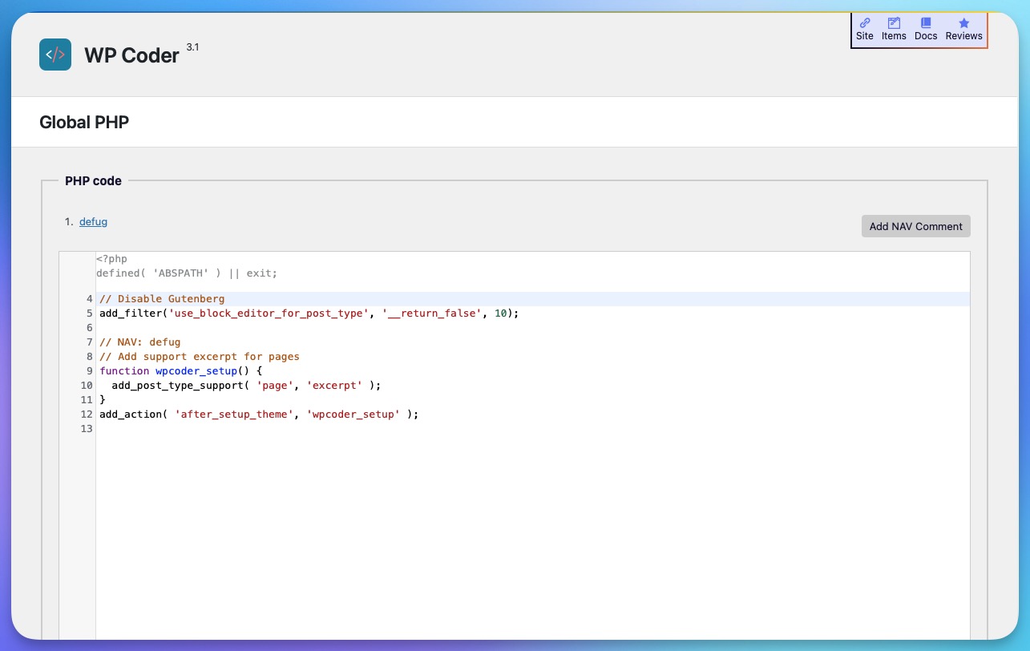Click the PHP code legend label

(93, 180)
